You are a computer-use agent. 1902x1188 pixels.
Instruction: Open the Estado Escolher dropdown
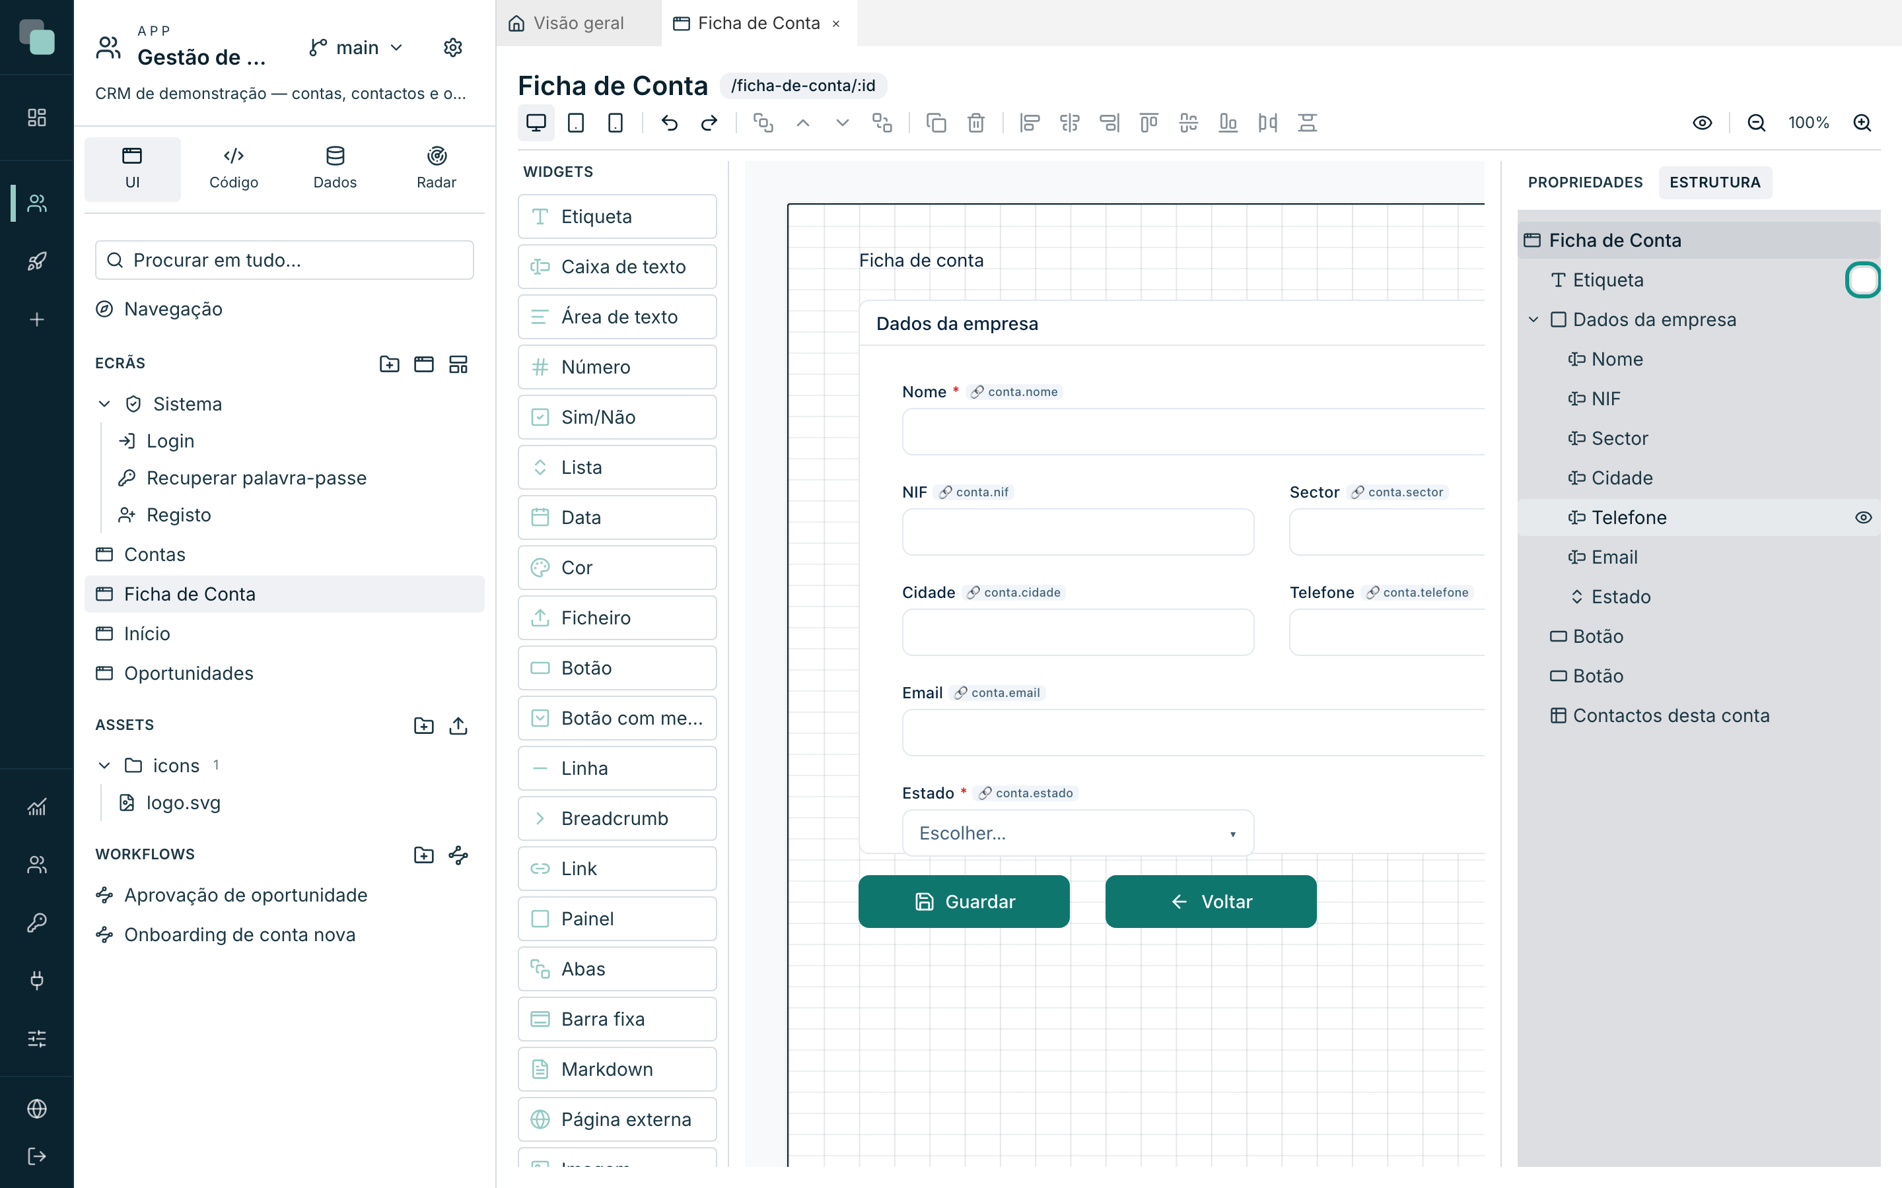click(x=1078, y=833)
